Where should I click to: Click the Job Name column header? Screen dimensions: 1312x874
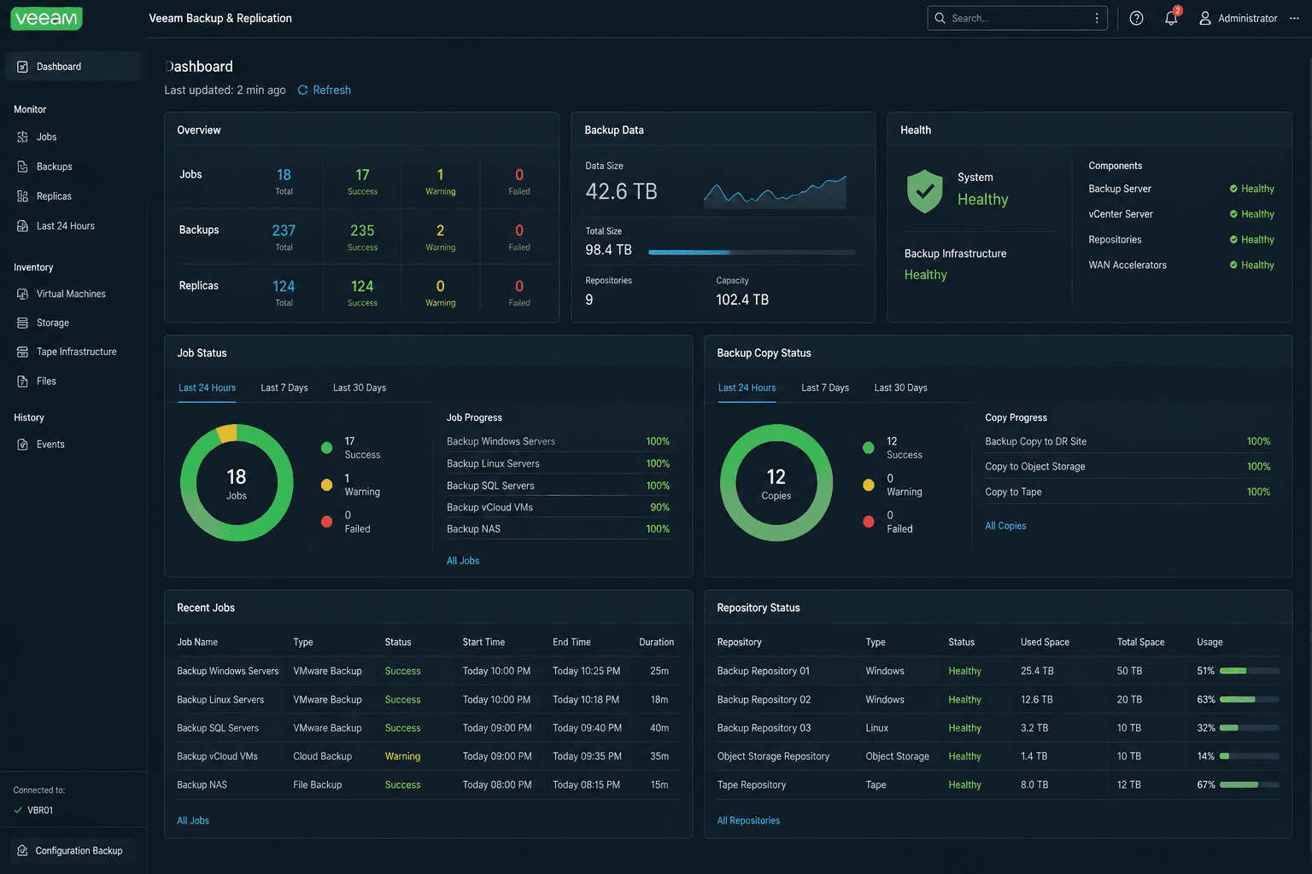(197, 643)
